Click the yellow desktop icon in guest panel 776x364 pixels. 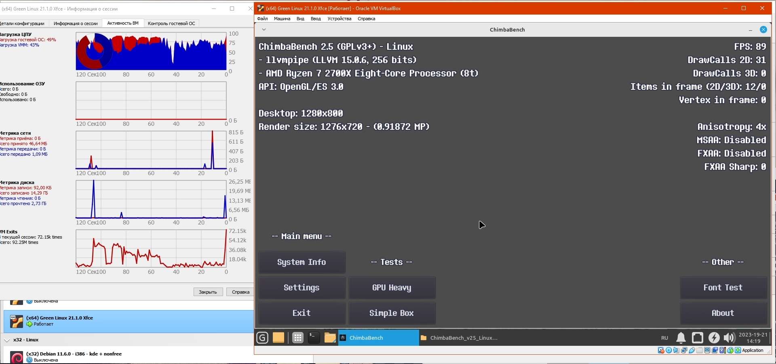(278, 338)
